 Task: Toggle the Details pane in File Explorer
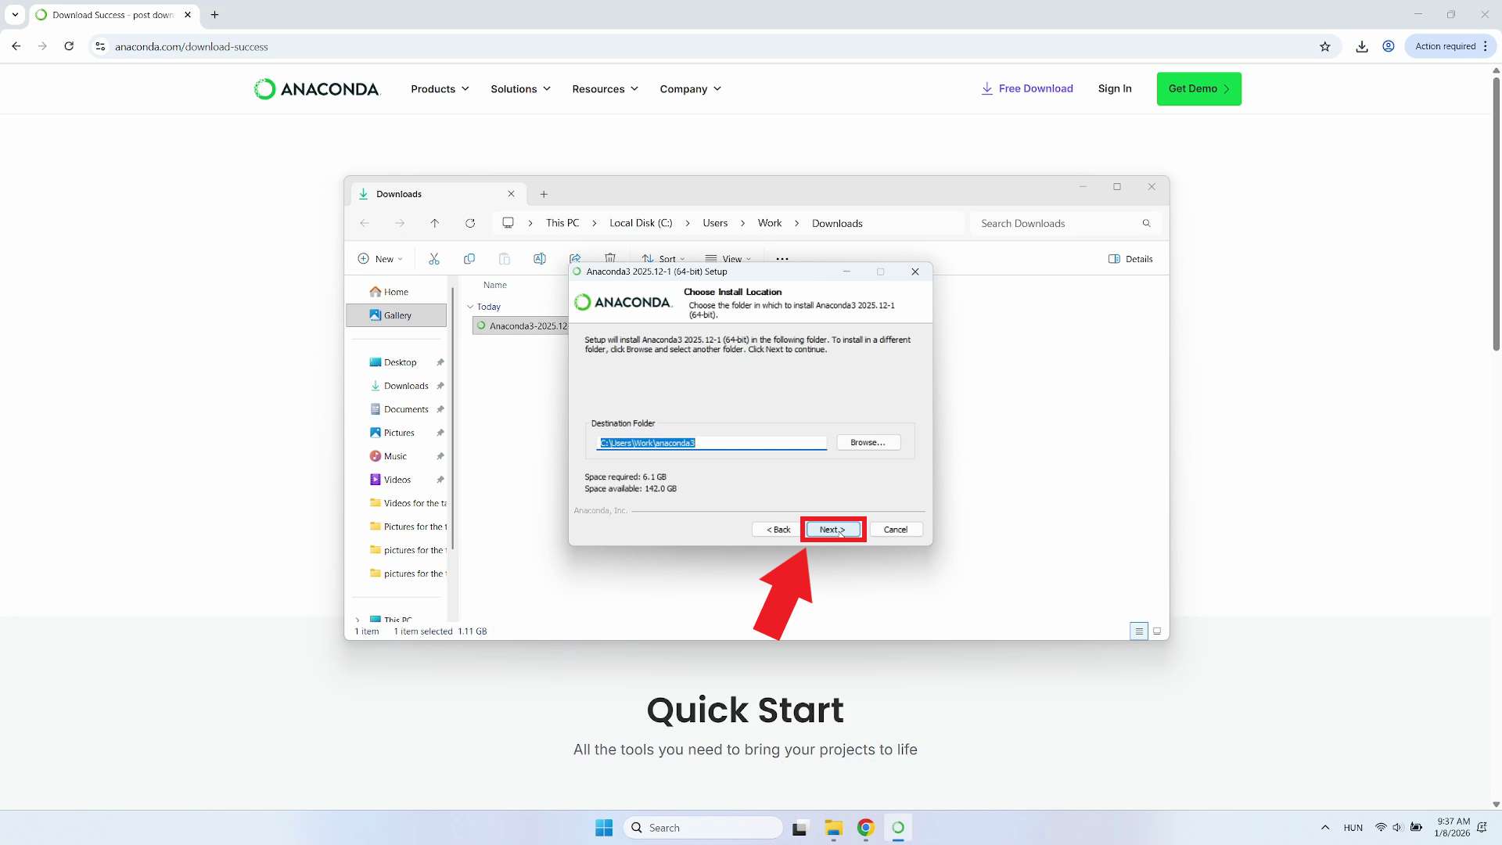(1130, 259)
